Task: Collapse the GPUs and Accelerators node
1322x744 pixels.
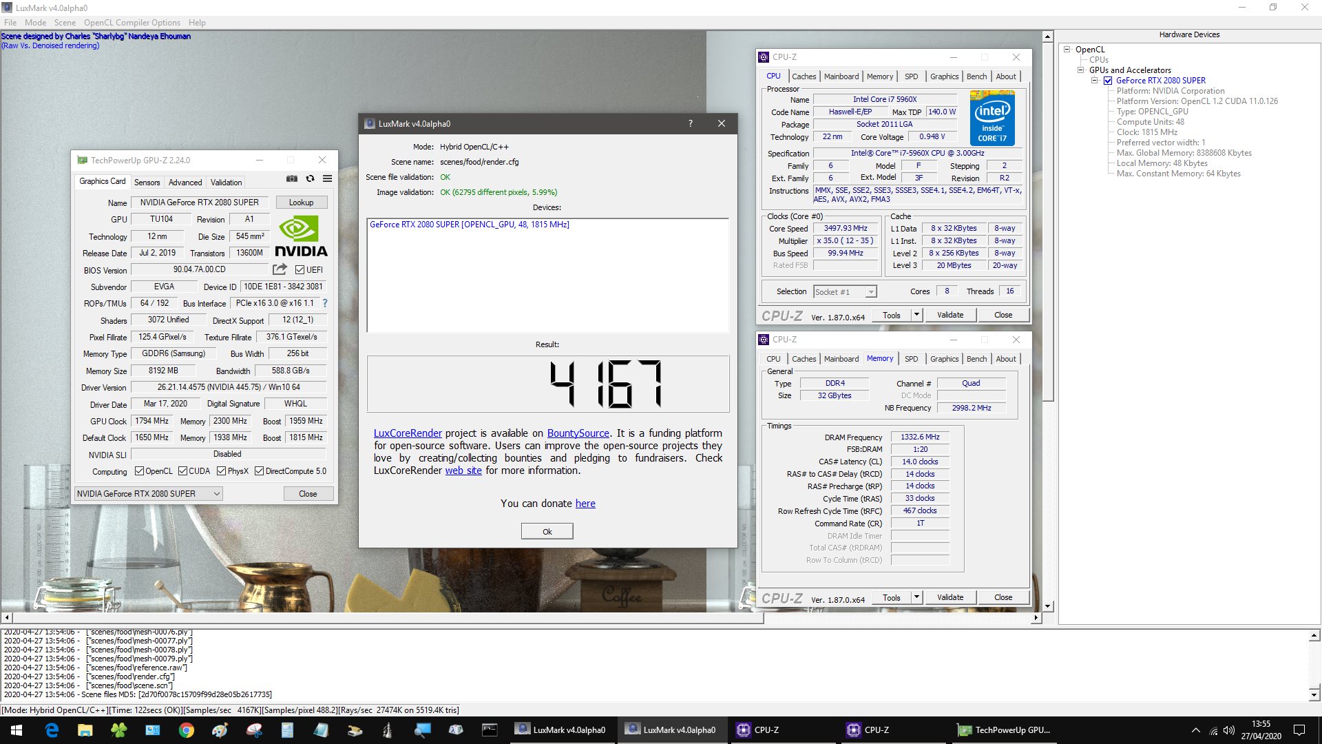Action: 1081,70
